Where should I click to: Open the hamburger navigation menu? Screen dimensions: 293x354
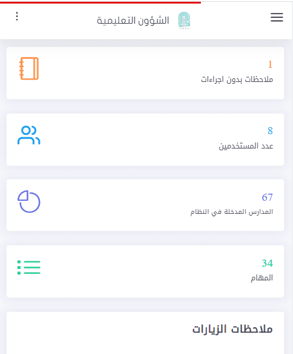coord(277,17)
